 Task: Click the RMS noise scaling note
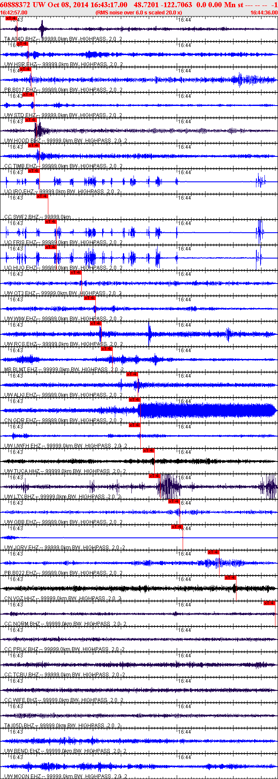[x=139, y=13]
